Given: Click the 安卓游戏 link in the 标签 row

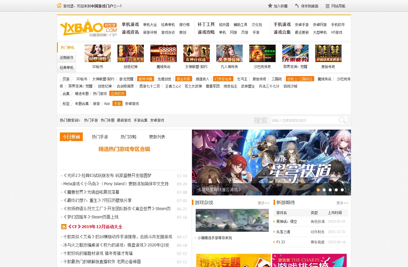Looking at the screenshot, I should click(132, 104).
